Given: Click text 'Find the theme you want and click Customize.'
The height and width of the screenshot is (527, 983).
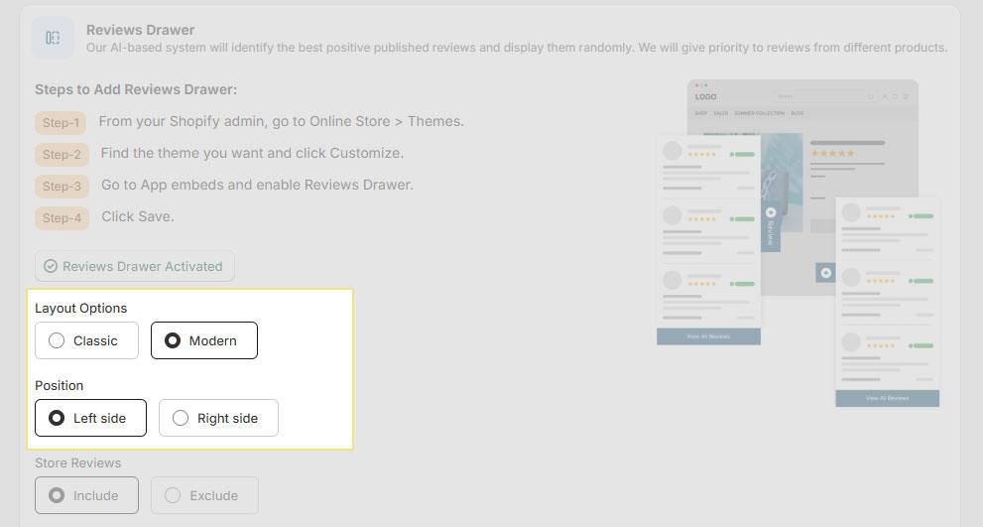Looking at the screenshot, I should (x=252, y=153).
